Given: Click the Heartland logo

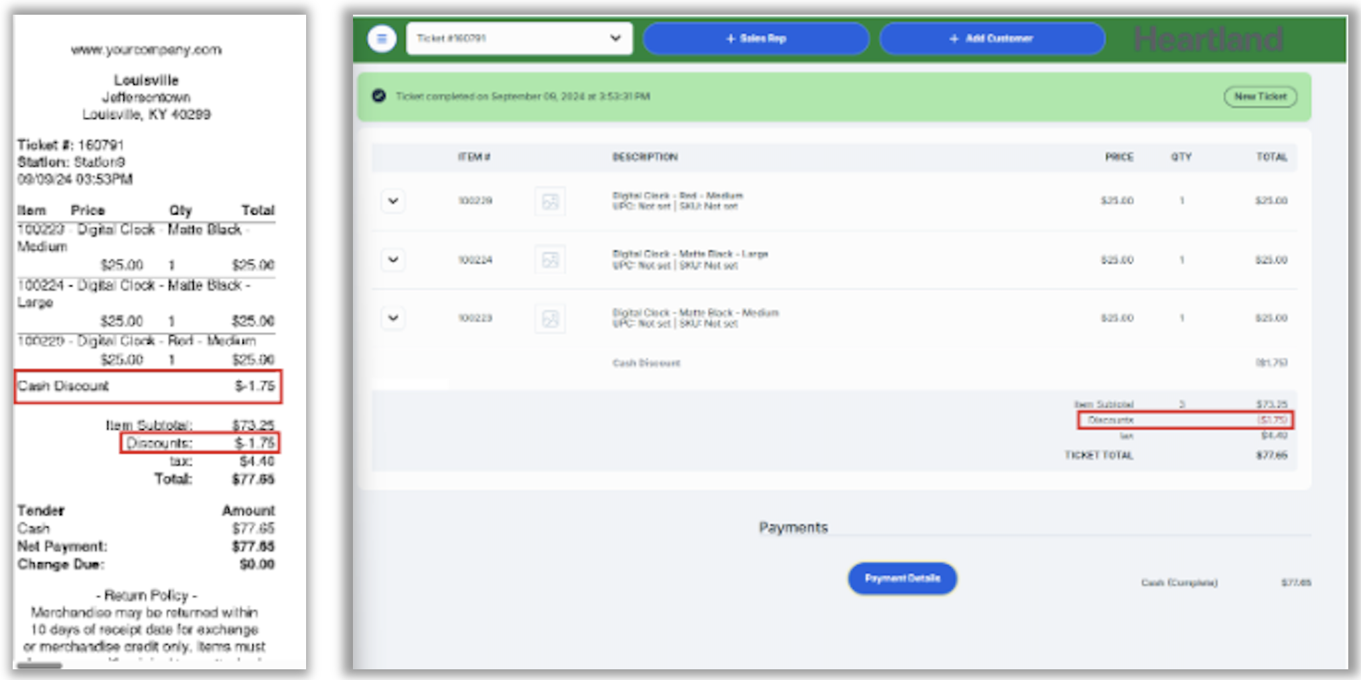Looking at the screenshot, I should 1208,39.
